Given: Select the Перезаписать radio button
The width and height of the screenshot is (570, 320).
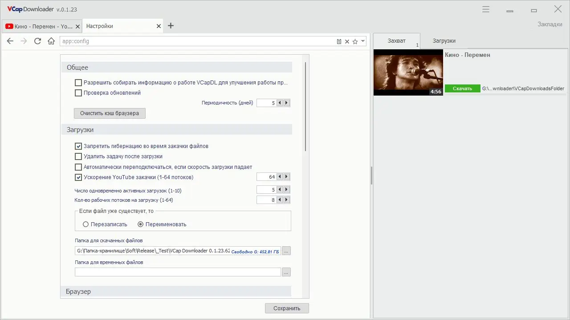Looking at the screenshot, I should coord(85,224).
